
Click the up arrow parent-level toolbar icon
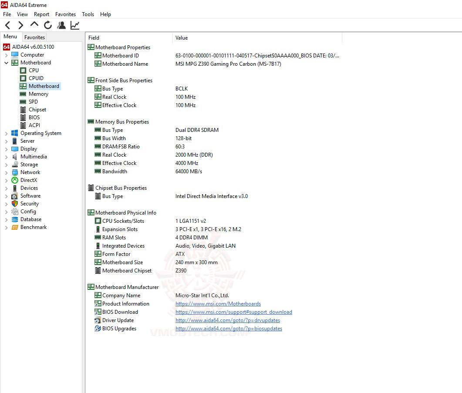34,24
